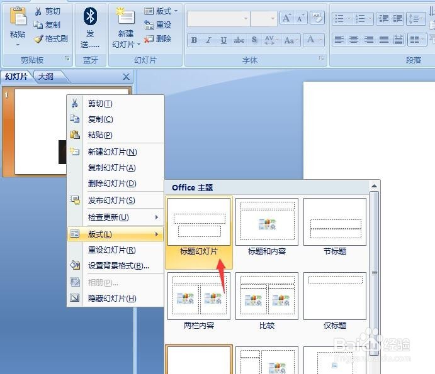The width and height of the screenshot is (435, 374).
Task: Open the ribbon Layout dropdown
Action: (161, 11)
